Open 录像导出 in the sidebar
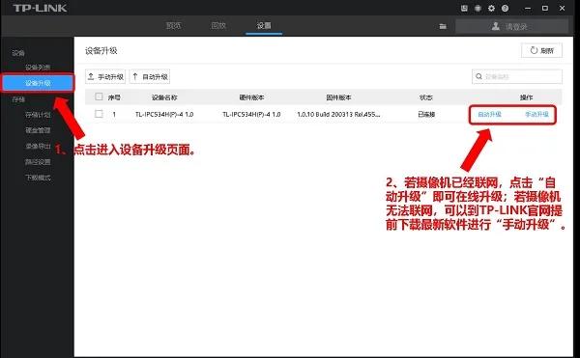580x358 pixels. coord(38,146)
